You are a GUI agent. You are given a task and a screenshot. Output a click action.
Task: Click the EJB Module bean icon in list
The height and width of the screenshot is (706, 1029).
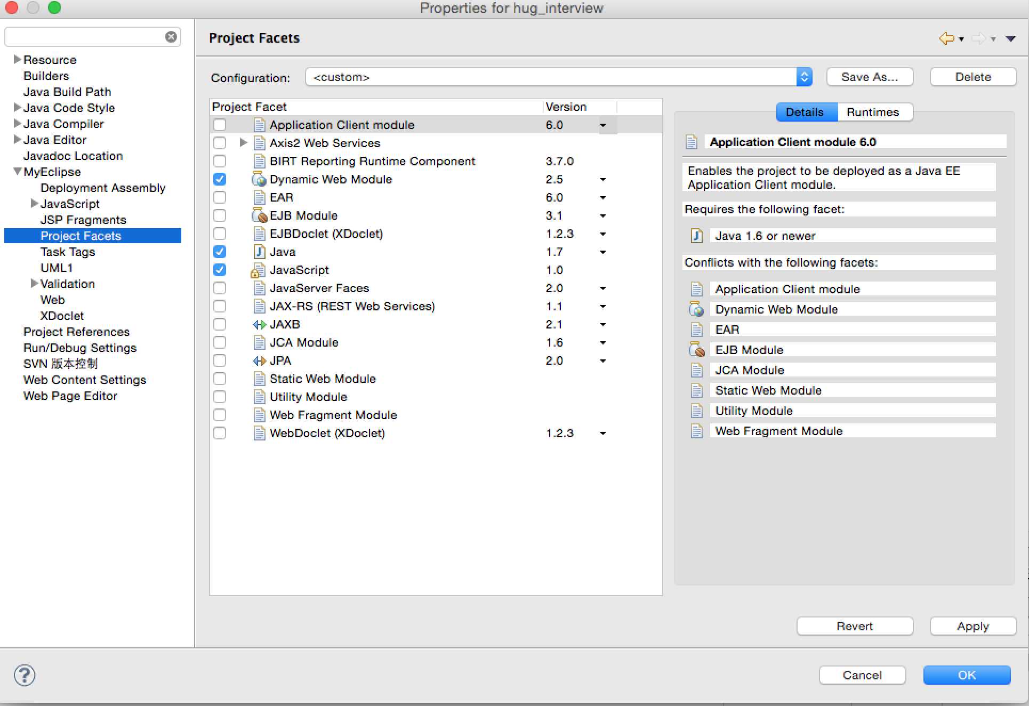coord(259,215)
